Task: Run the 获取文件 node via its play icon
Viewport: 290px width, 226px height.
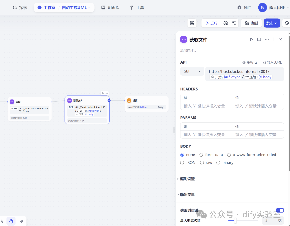Action: (x=251, y=39)
